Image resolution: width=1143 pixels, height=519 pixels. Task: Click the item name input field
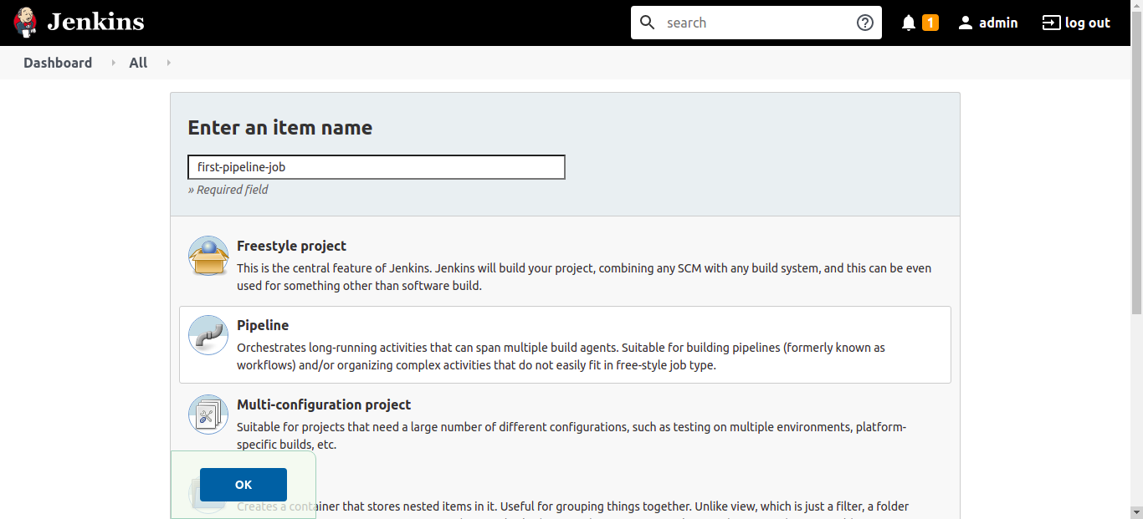coord(377,167)
